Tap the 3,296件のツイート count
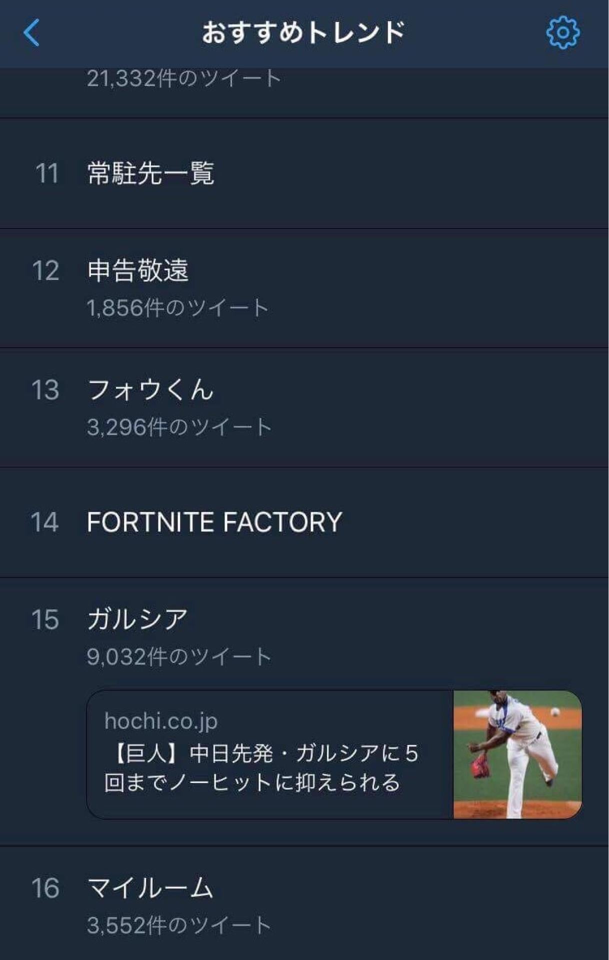 179,427
